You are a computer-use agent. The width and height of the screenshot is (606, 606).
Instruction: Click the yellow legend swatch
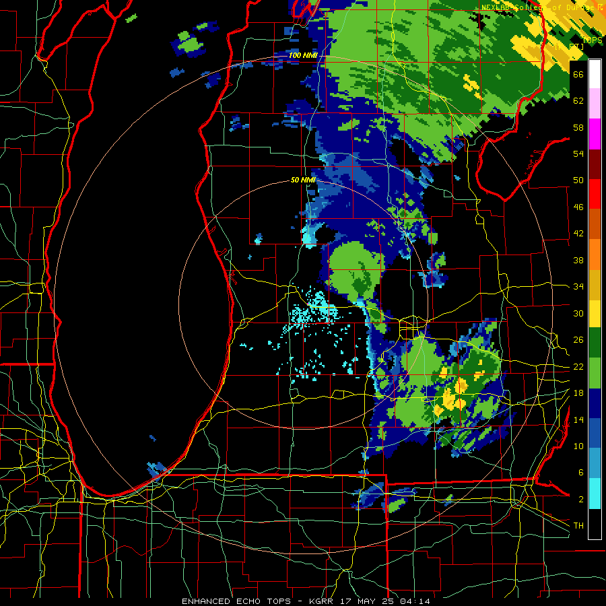pyautogui.click(x=595, y=314)
